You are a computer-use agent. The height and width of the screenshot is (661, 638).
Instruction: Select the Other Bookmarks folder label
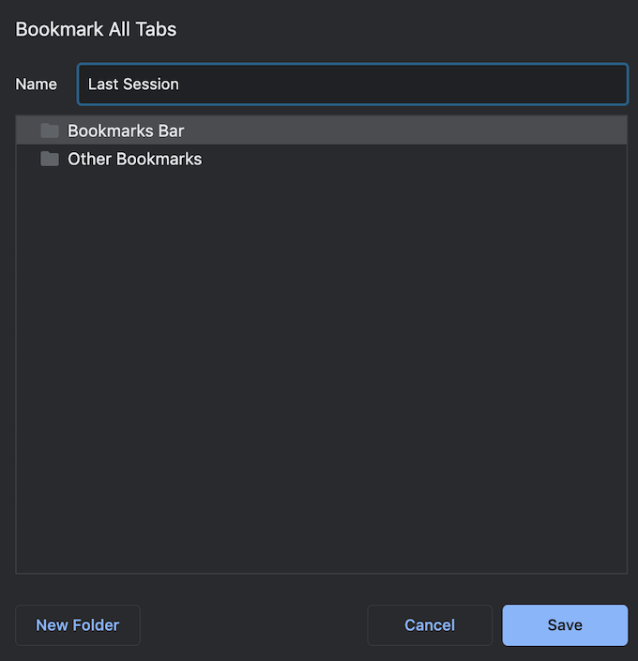pos(134,160)
